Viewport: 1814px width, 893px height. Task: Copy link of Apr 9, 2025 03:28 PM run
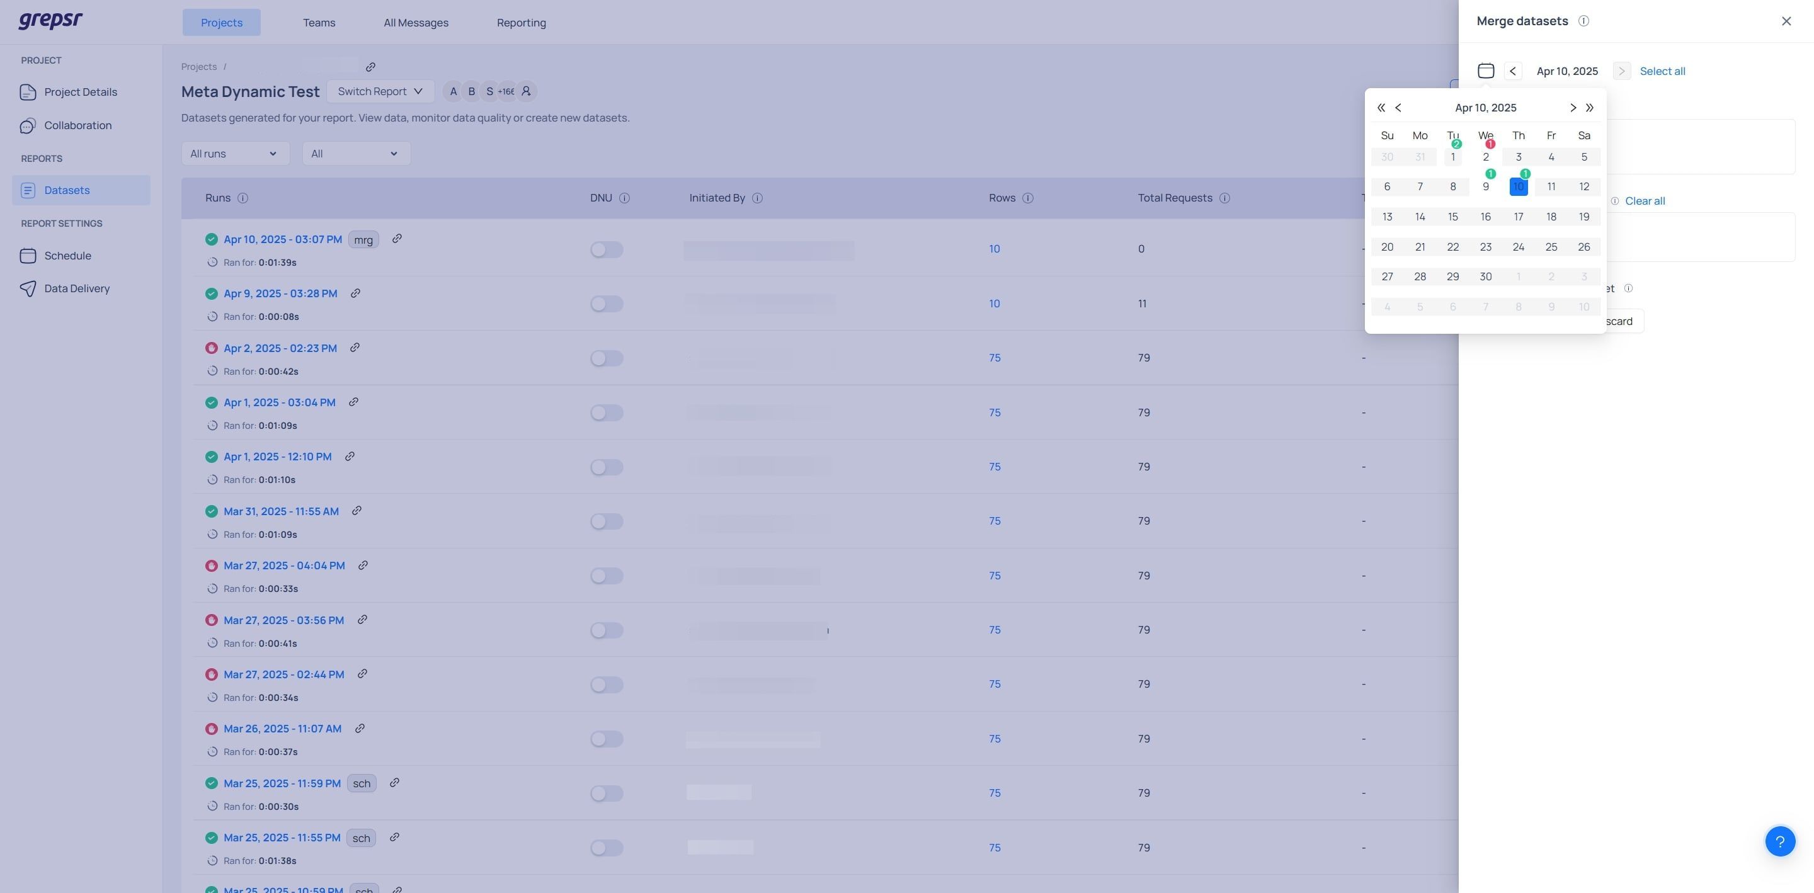point(356,293)
